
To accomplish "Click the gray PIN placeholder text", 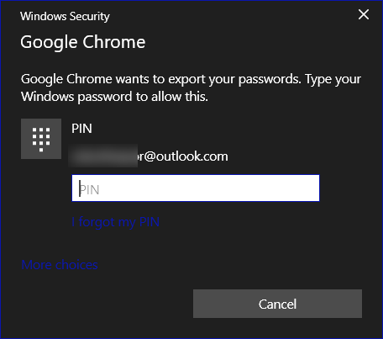I will click(90, 190).
